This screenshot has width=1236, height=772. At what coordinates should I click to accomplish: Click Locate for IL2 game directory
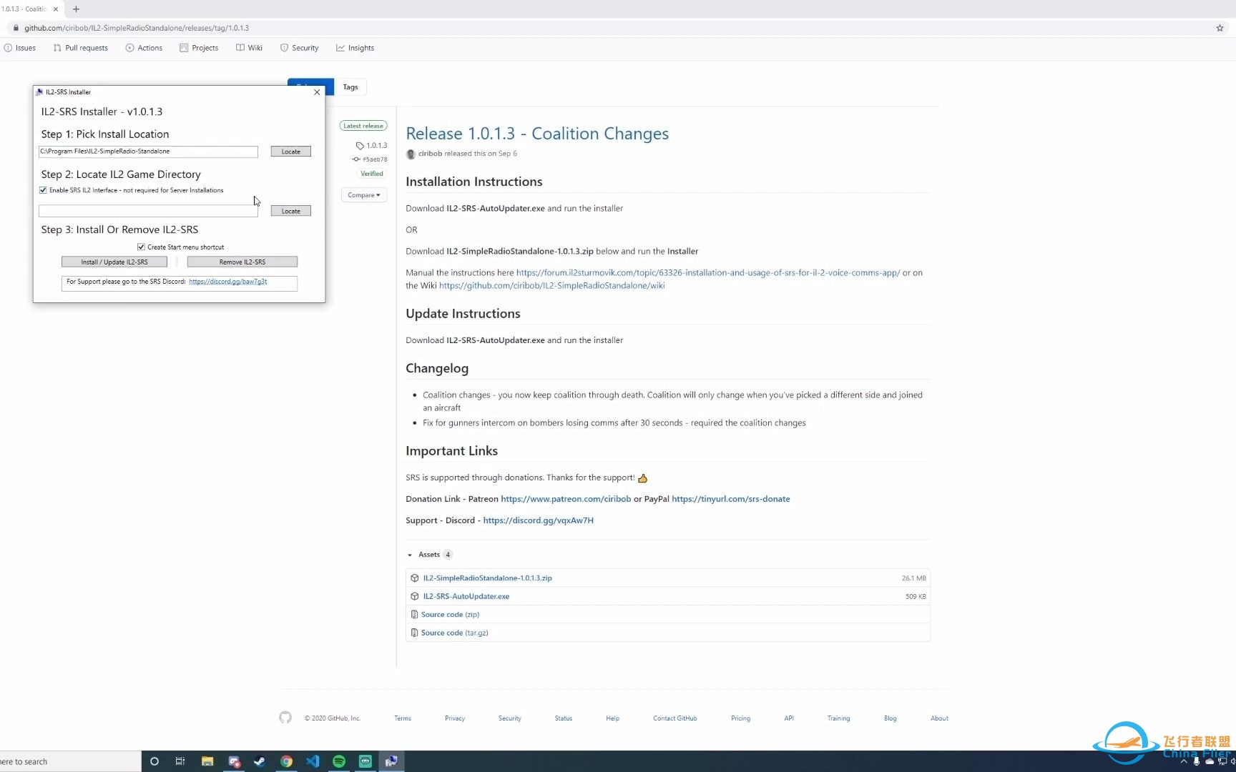point(291,211)
